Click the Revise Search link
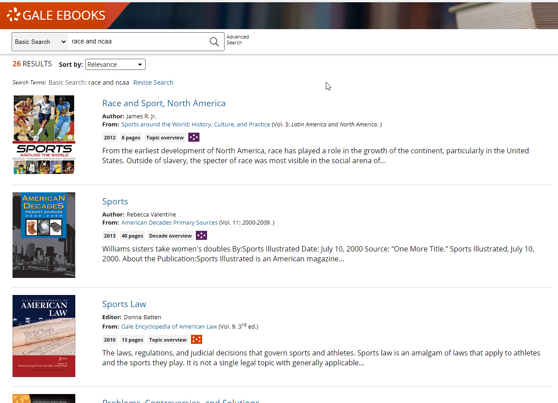This screenshot has height=403, width=558. 153,82
